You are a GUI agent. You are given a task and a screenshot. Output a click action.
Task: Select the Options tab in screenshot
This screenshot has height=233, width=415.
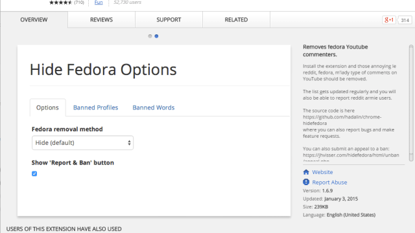click(x=47, y=107)
